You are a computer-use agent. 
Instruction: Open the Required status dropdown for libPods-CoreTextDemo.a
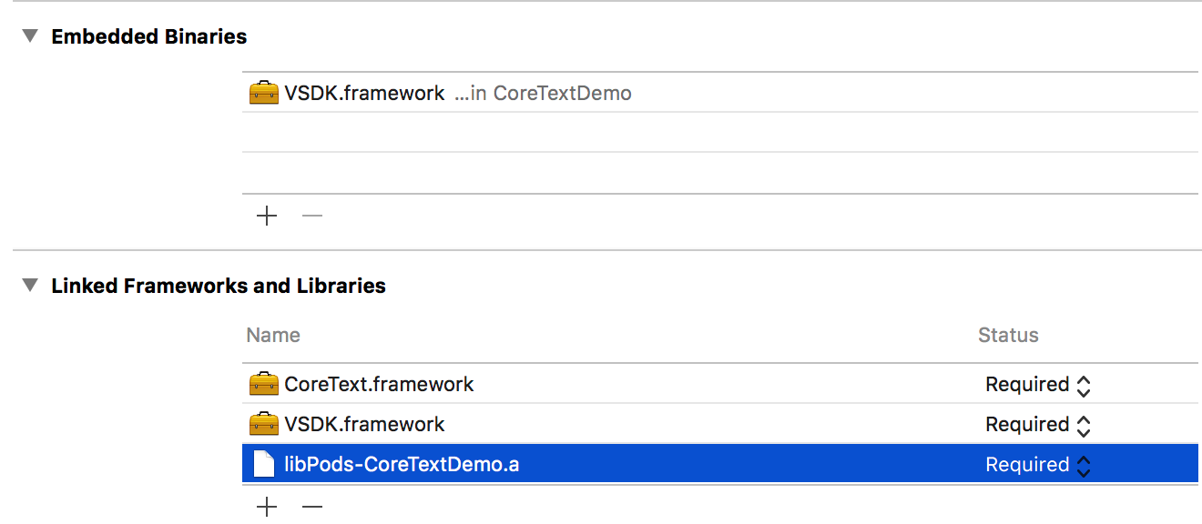pyautogui.click(x=1038, y=465)
